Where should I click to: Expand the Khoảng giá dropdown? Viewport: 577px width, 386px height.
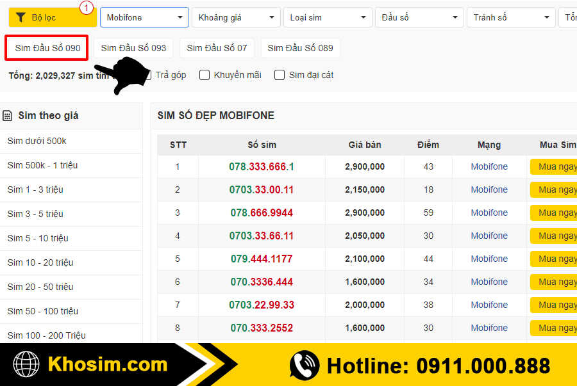point(235,17)
